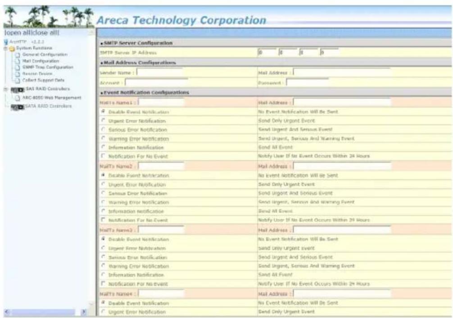The height and width of the screenshot is (318, 453).
Task: Select Information Notification under MailTo Name2
Action: point(103,211)
